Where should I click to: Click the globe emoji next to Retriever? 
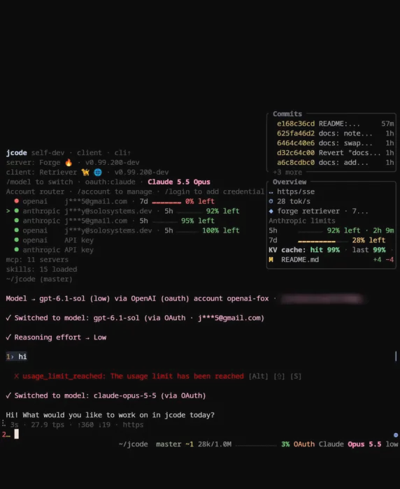tap(98, 172)
